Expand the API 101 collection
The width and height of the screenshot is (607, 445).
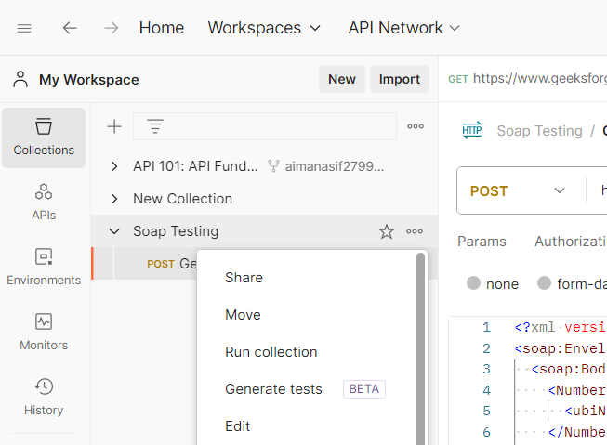[114, 166]
